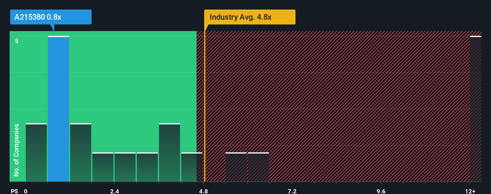The height and width of the screenshot is (194, 491).
Task: Click the first histogram bar at PS 0
Action: pos(36,152)
